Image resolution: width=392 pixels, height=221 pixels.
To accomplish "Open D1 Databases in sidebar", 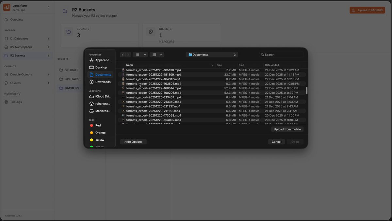I will [x=27, y=39].
